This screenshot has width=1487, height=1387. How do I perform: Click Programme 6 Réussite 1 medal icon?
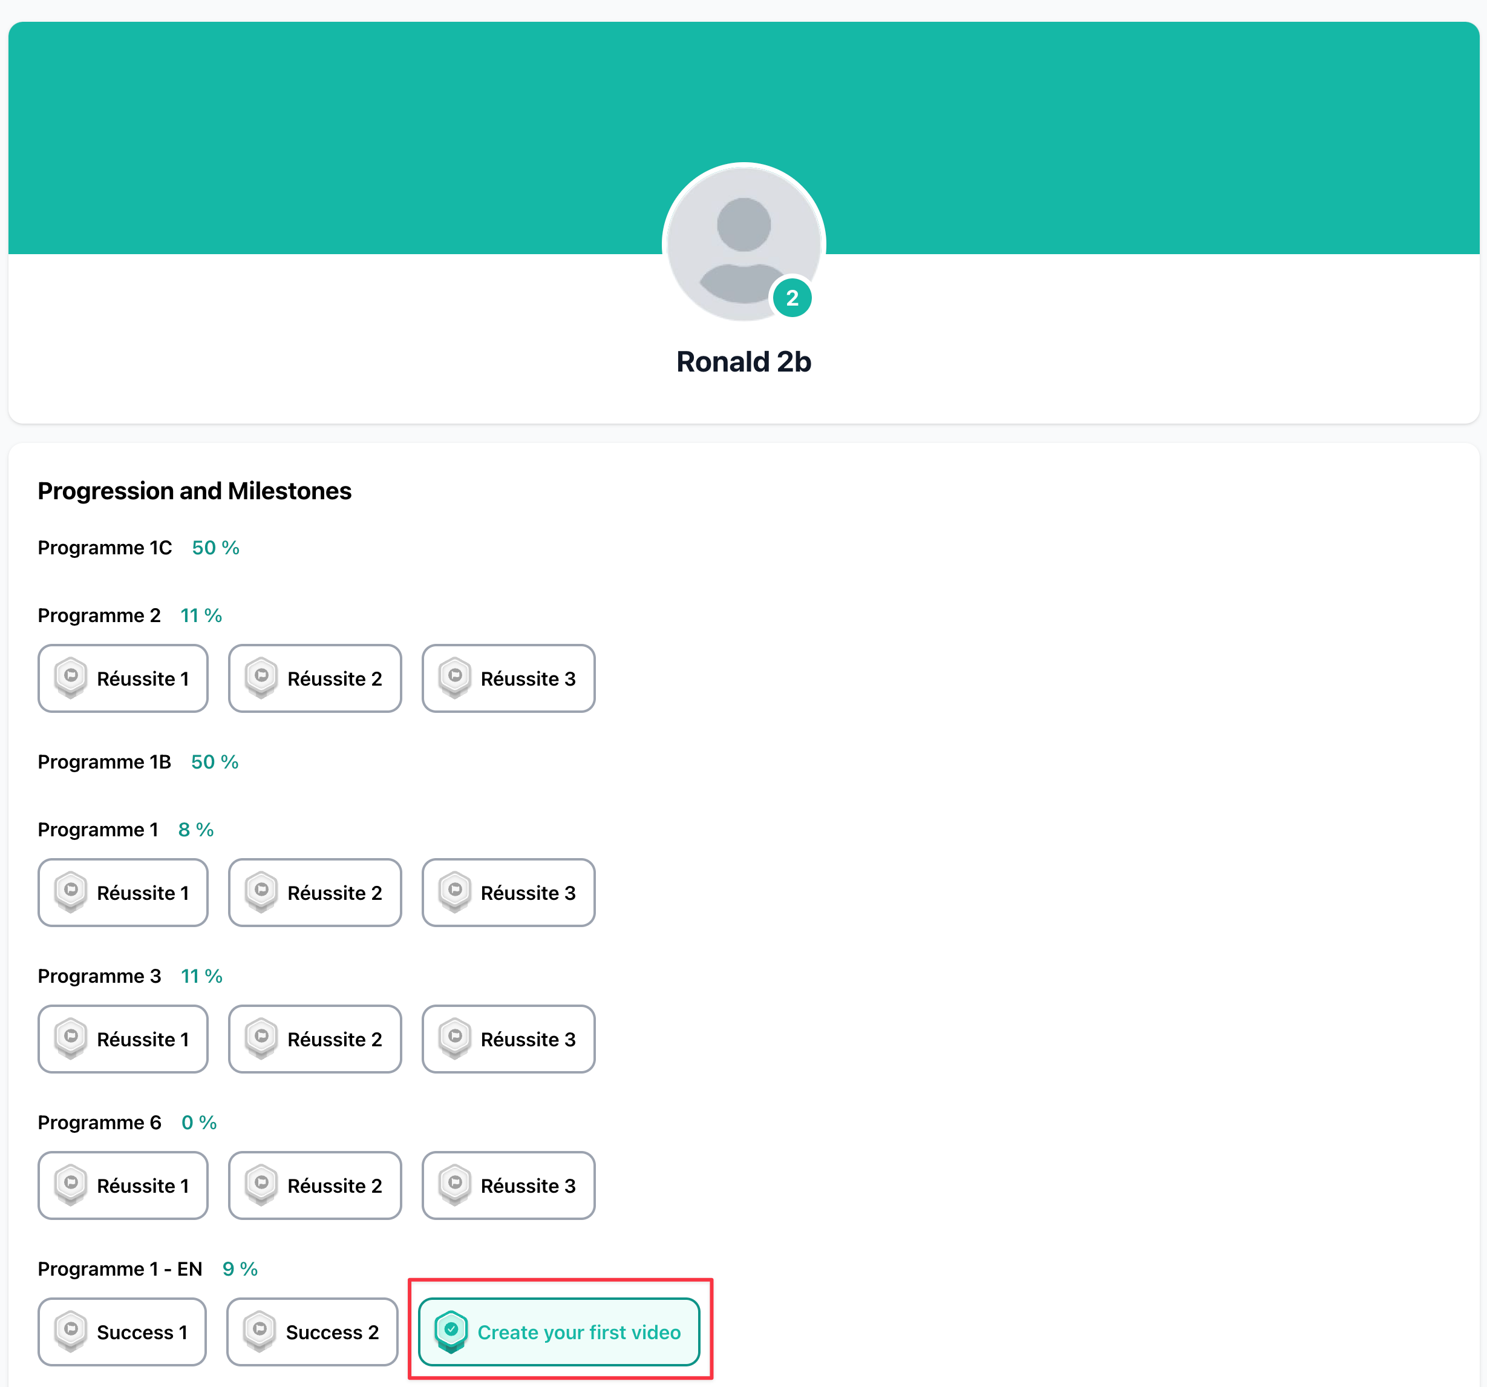[x=71, y=1185]
